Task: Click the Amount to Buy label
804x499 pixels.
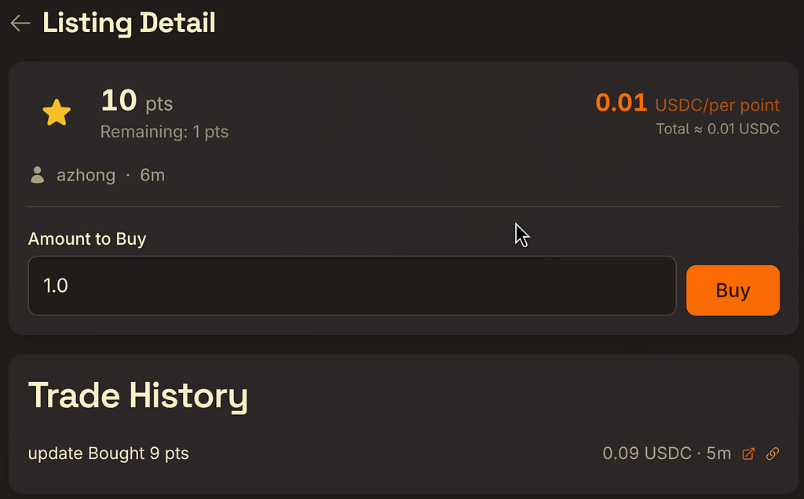Action: click(x=87, y=239)
